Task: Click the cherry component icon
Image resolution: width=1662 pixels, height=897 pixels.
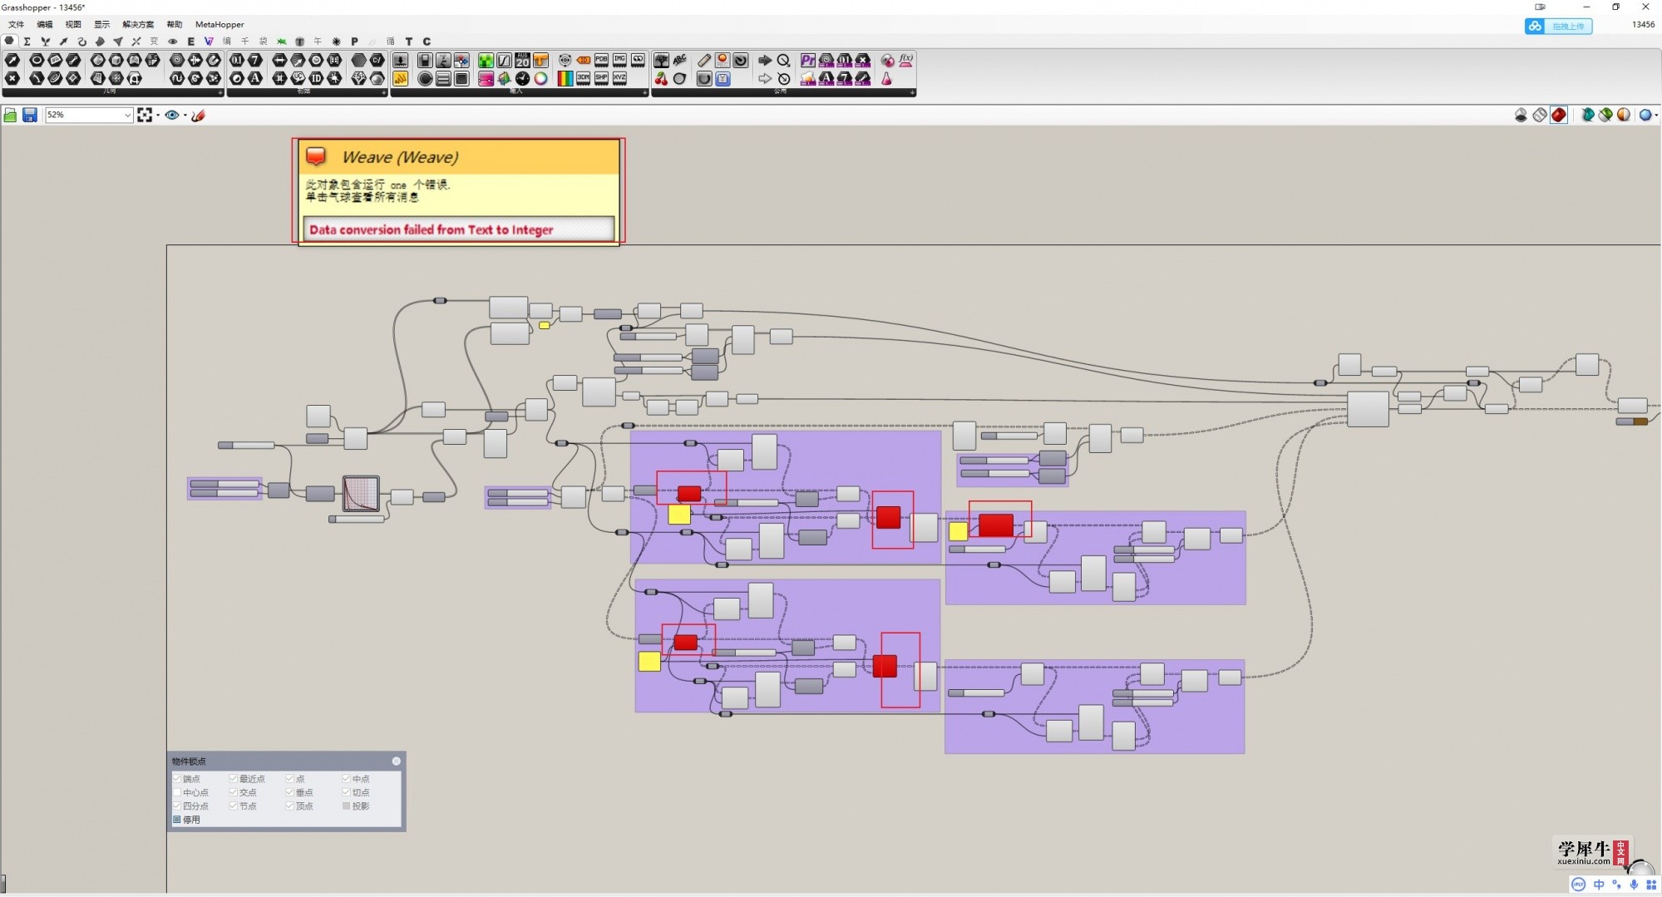Action: (661, 78)
